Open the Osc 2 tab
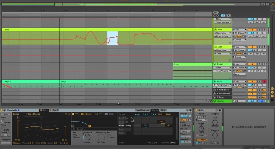Viewport: 275px width, 149px height. (54, 110)
